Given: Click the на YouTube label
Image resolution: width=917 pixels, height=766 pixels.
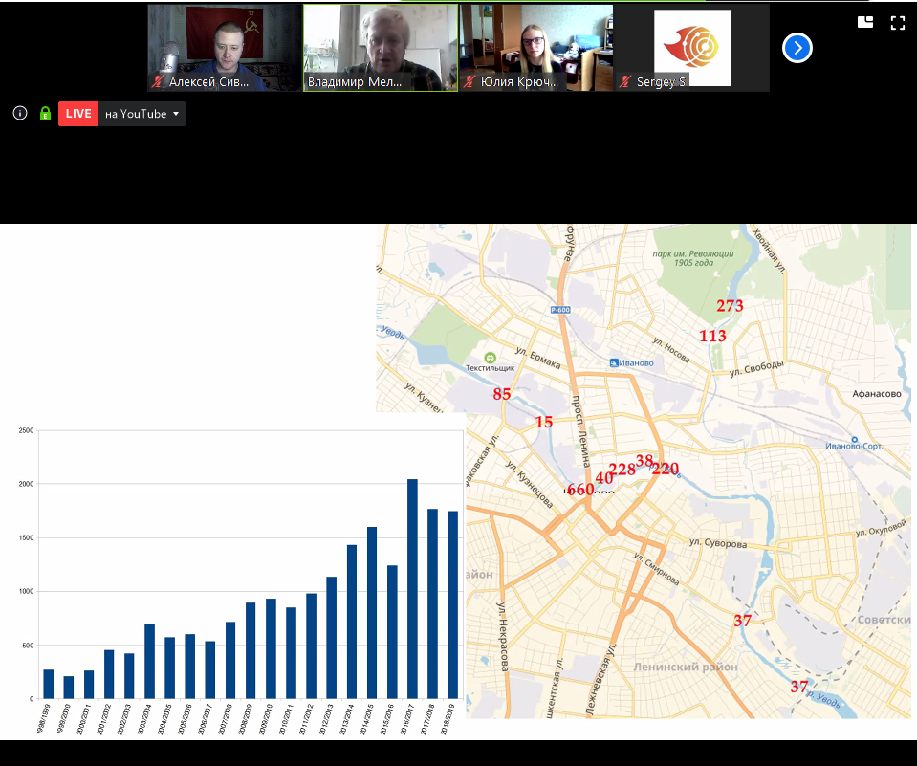Looking at the screenshot, I should pos(135,114).
